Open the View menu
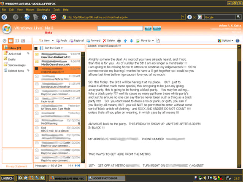Screen dimensions: 243x182 [x=20, y=10]
